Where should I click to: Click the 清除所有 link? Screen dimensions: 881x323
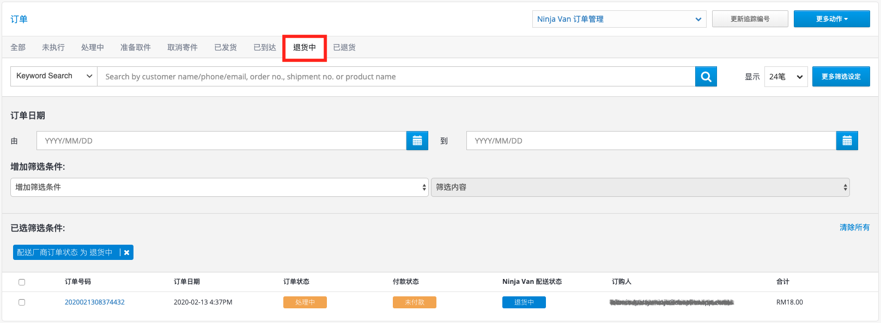click(855, 227)
